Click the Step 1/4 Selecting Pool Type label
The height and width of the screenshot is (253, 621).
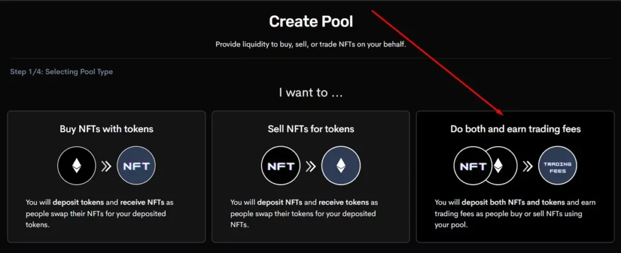point(61,72)
